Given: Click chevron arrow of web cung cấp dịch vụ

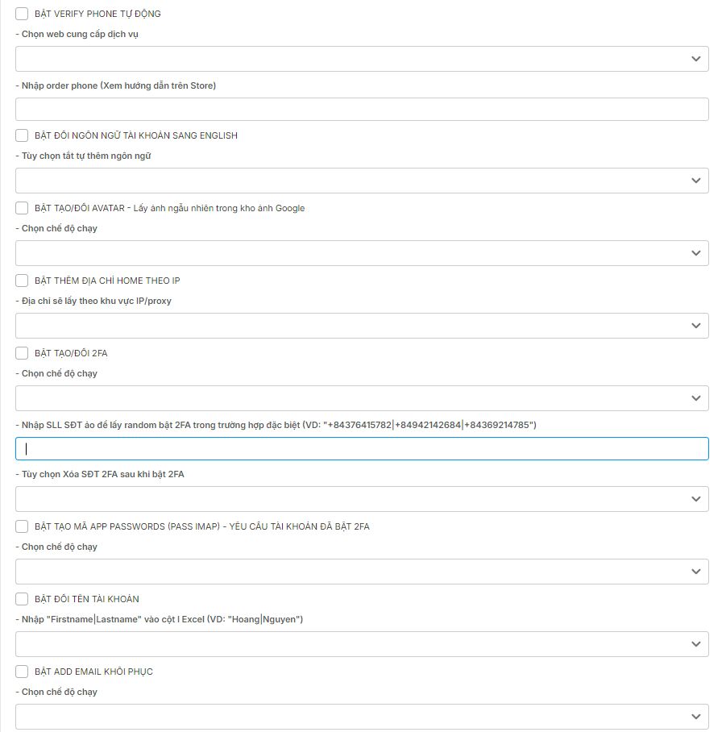Looking at the screenshot, I should (x=696, y=59).
